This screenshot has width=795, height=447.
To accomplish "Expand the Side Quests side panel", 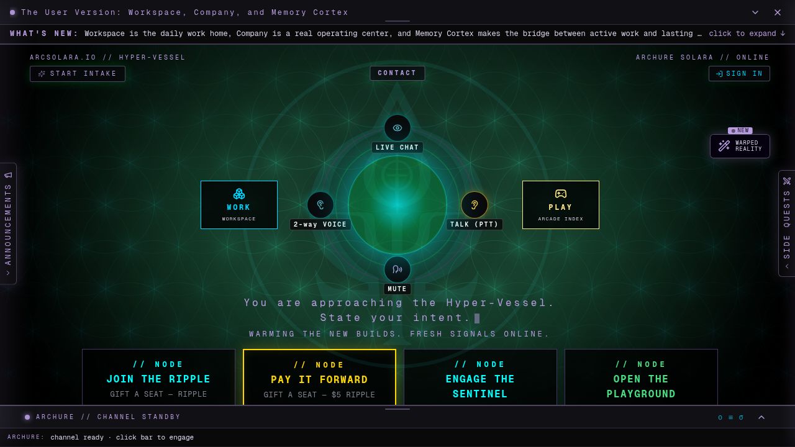I will 787,223.
